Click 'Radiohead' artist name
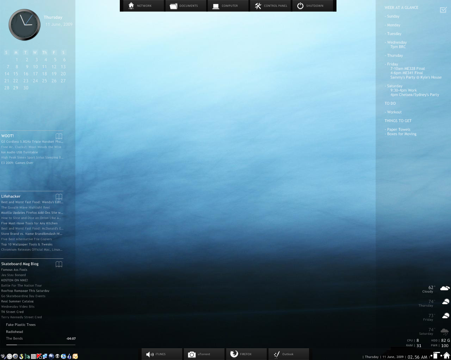This screenshot has width=451, height=360. coord(14,332)
